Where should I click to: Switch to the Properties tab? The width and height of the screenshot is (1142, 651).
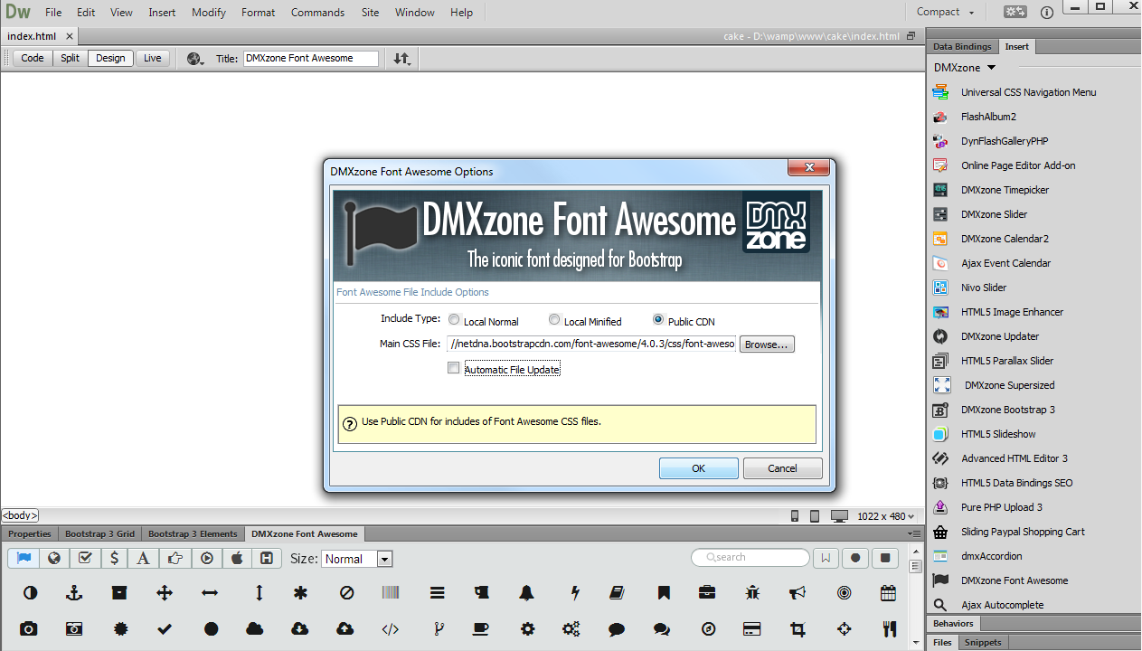(x=30, y=533)
